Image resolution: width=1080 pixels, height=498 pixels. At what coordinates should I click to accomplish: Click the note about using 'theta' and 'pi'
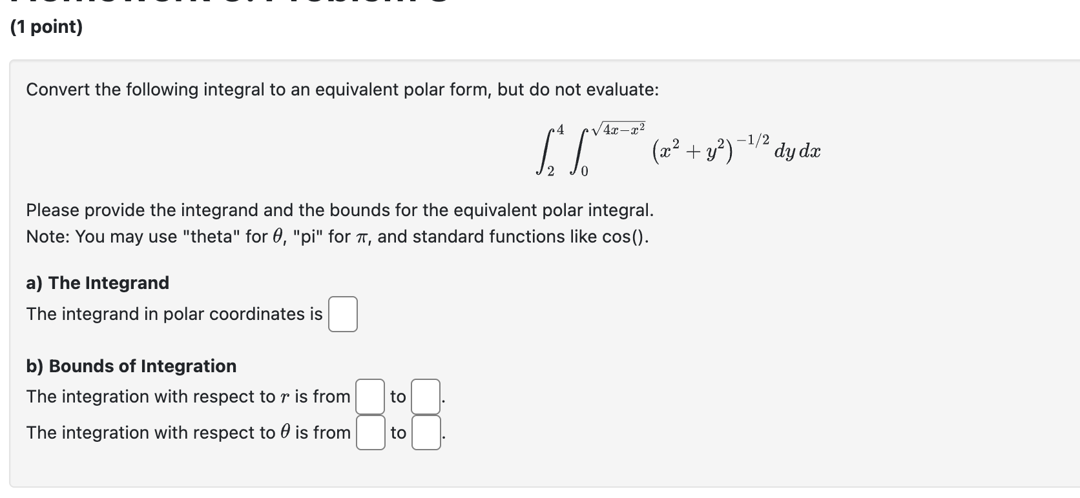click(336, 237)
